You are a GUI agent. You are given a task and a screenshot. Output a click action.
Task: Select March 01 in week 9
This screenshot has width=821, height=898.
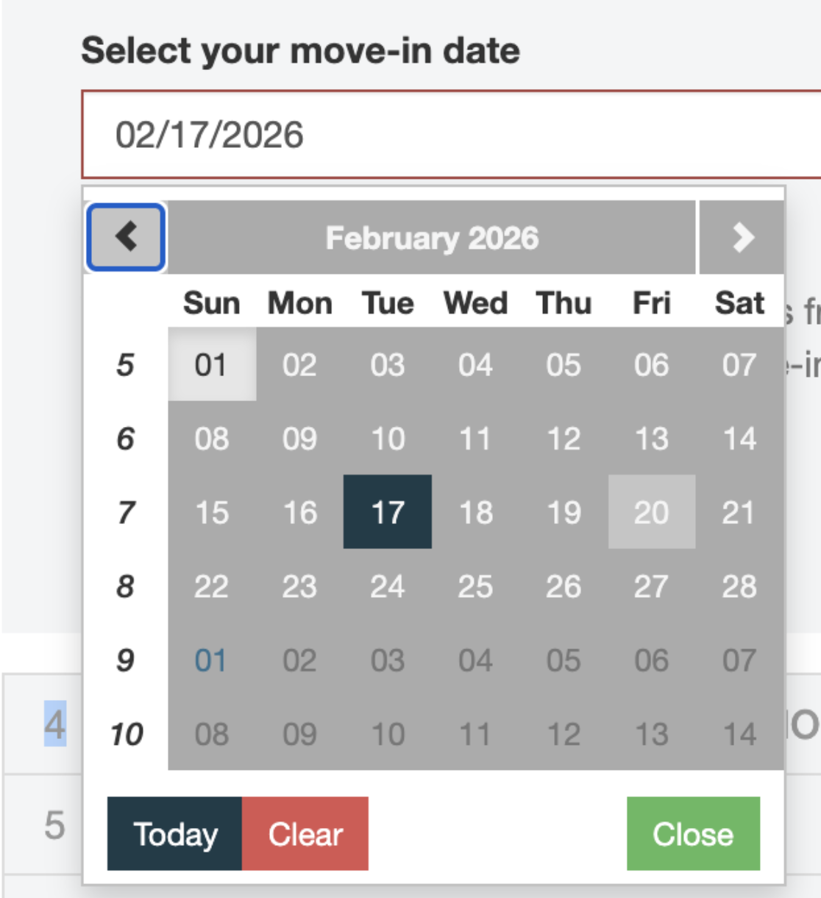tap(211, 660)
